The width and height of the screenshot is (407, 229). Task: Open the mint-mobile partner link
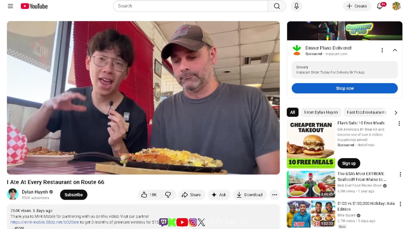pos(45,222)
